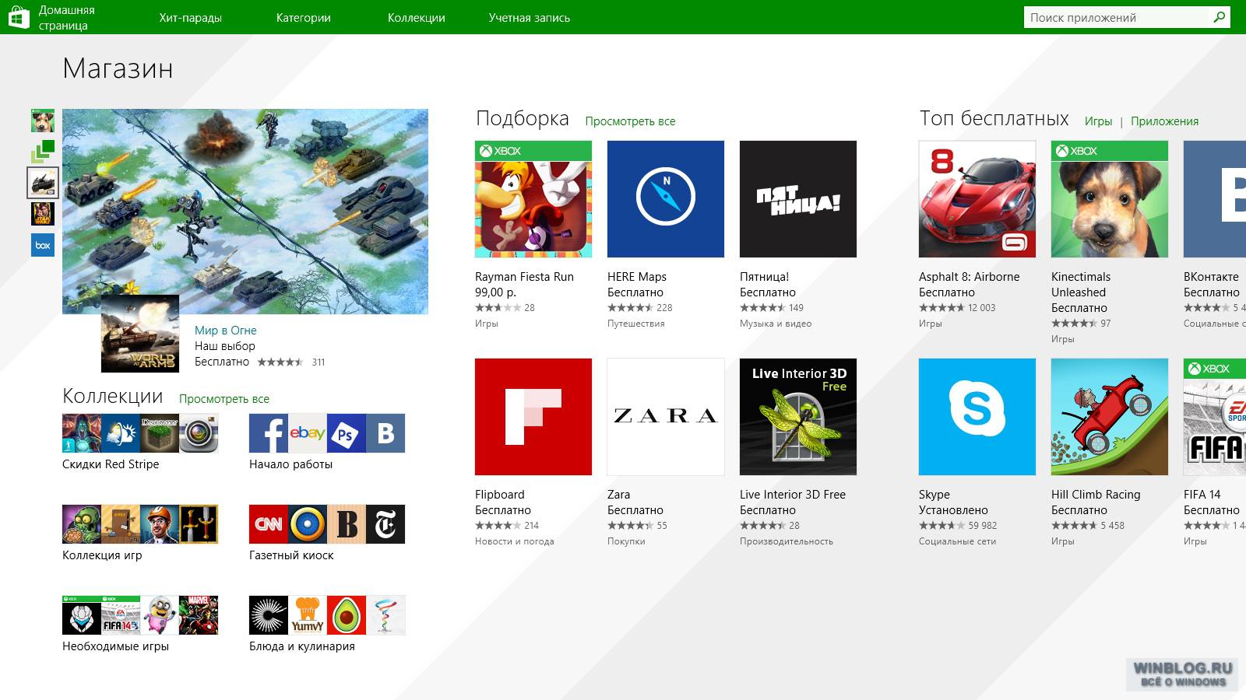
Task: Click the Skype title text
Action: 935,495
